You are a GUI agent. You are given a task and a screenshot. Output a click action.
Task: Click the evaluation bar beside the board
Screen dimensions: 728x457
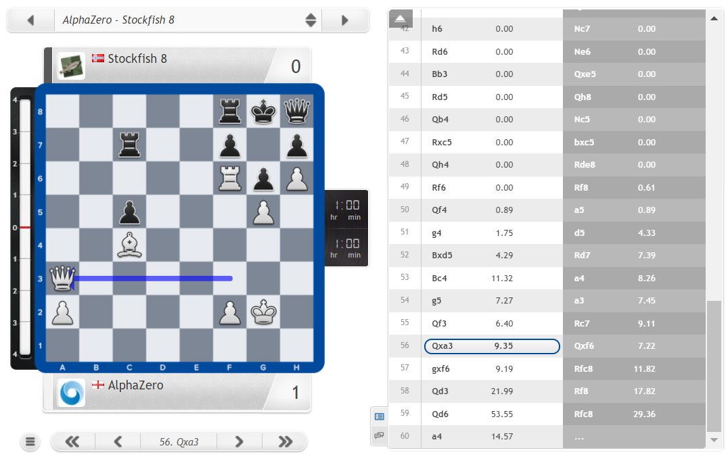[x=24, y=227]
